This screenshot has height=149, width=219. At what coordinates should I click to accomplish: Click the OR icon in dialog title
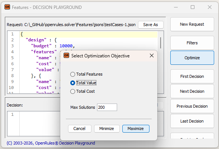pyautogui.click(x=66, y=56)
